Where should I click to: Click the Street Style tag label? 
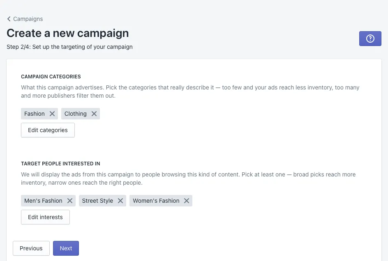coord(97,201)
